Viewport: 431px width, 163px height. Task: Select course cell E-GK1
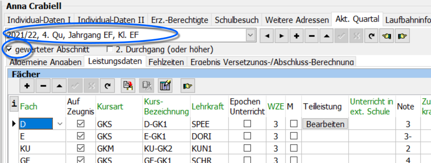tap(166, 136)
